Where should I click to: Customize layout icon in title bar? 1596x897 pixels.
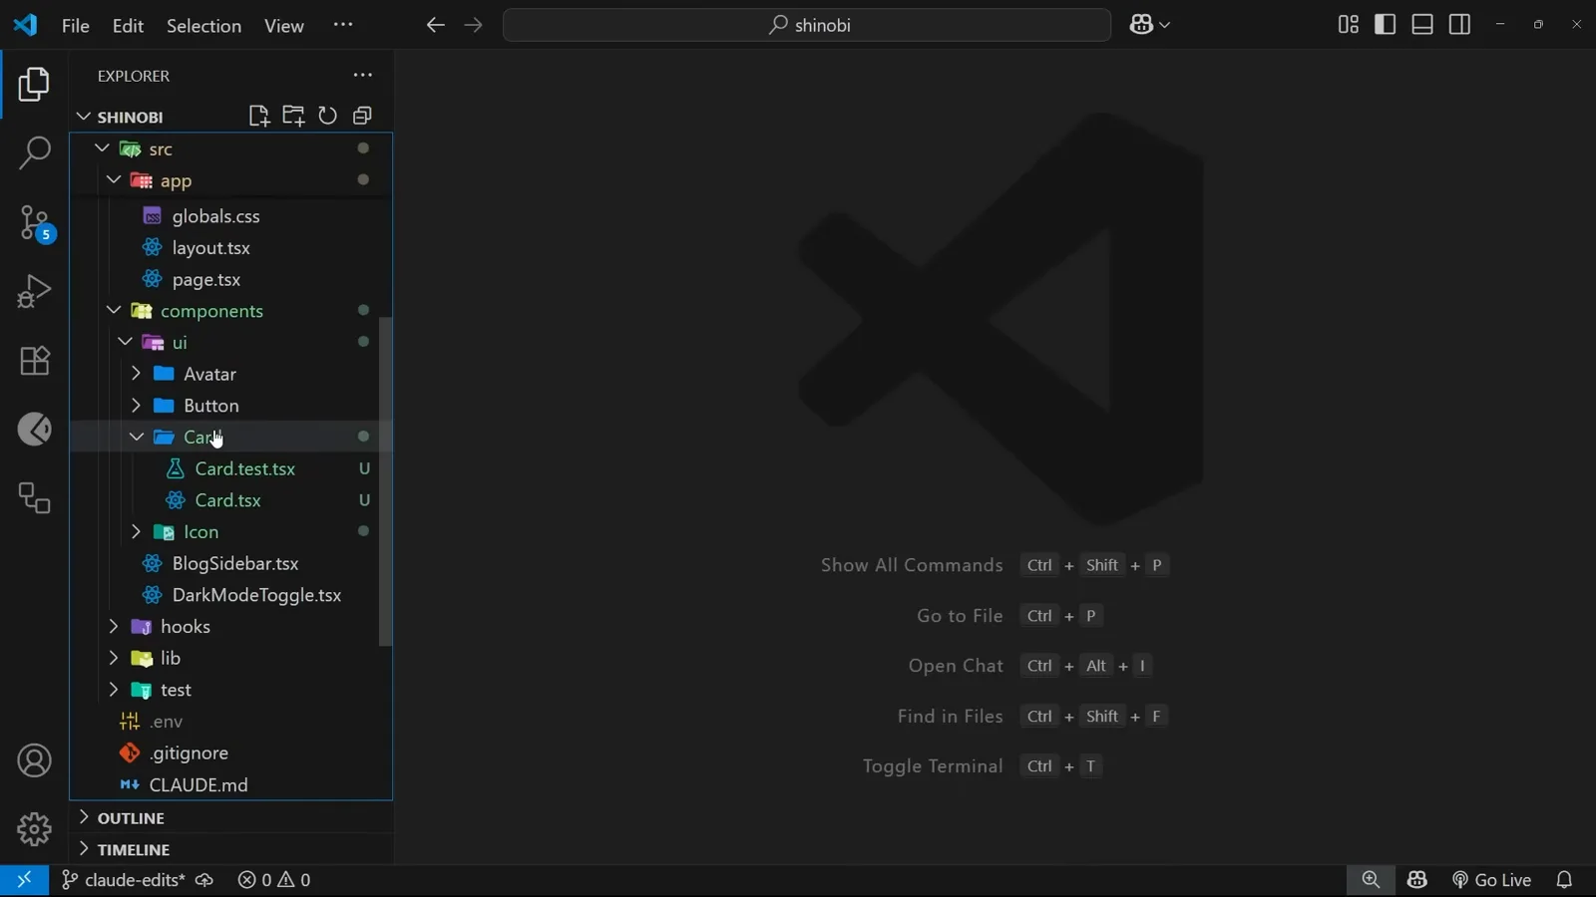pos(1348,24)
